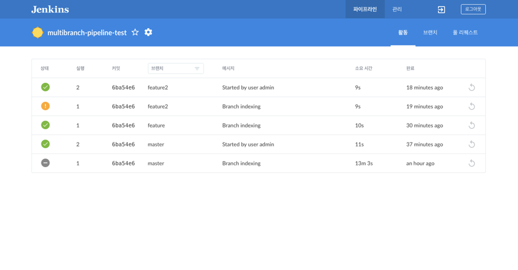Switch to the 브랜치 tab
The height and width of the screenshot is (270, 518).
pyautogui.click(x=430, y=33)
